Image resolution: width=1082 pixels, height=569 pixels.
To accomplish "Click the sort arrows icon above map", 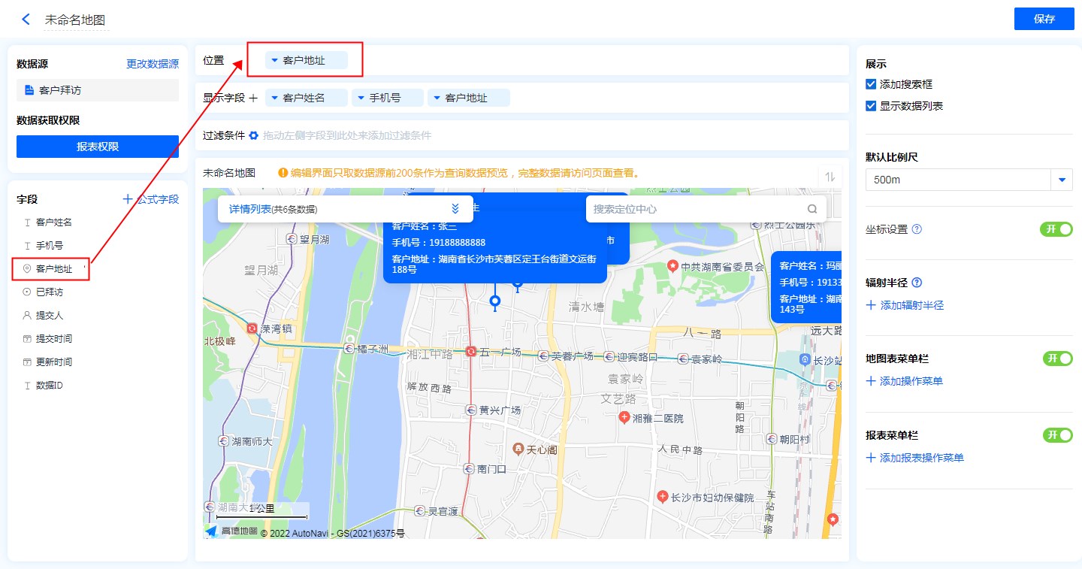I will 830,177.
